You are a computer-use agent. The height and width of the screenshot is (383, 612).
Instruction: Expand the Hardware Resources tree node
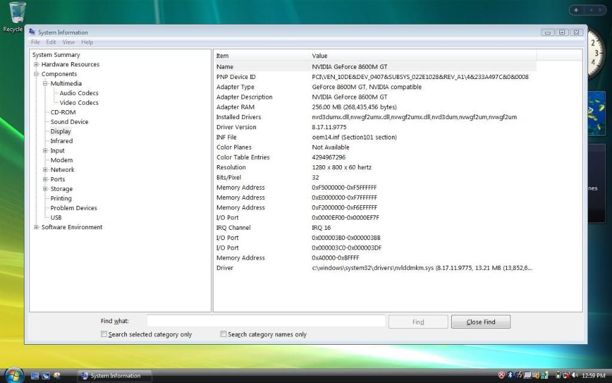point(36,65)
